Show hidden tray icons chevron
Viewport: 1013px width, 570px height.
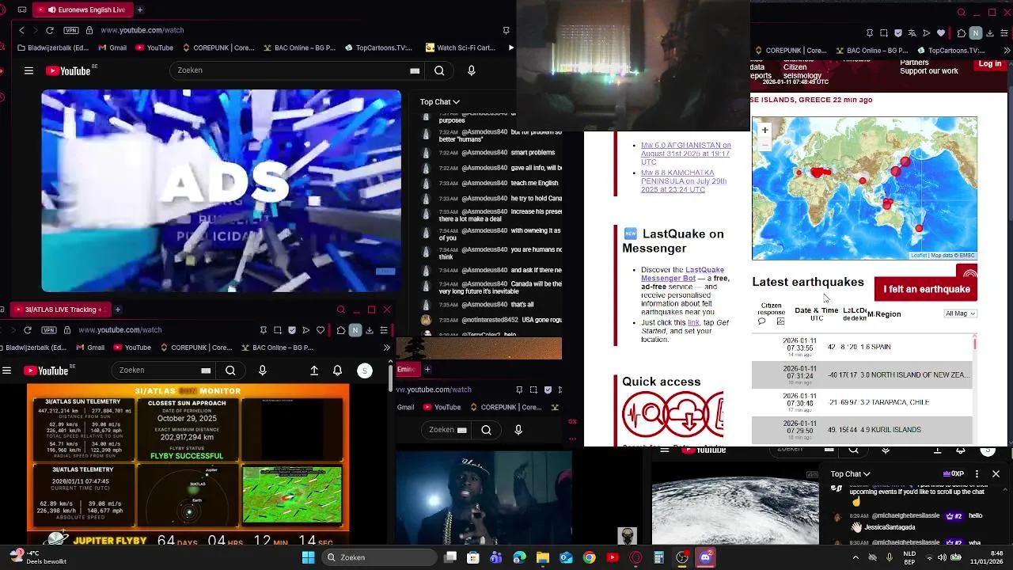(856, 557)
